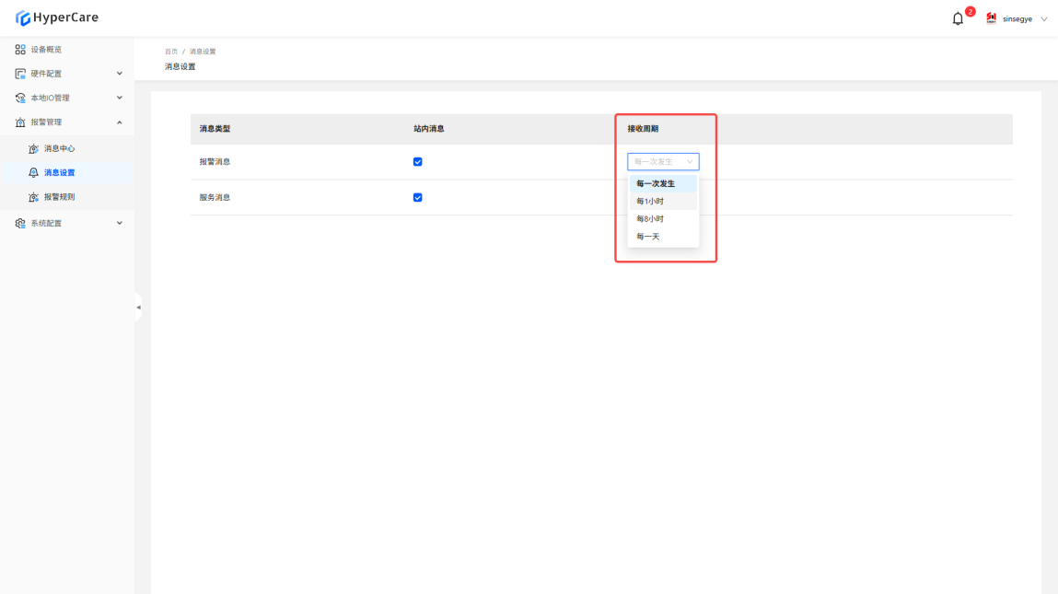Collapse the sidebar with the arrow handle
Image resolution: width=1058 pixels, height=594 pixels.
click(x=138, y=308)
